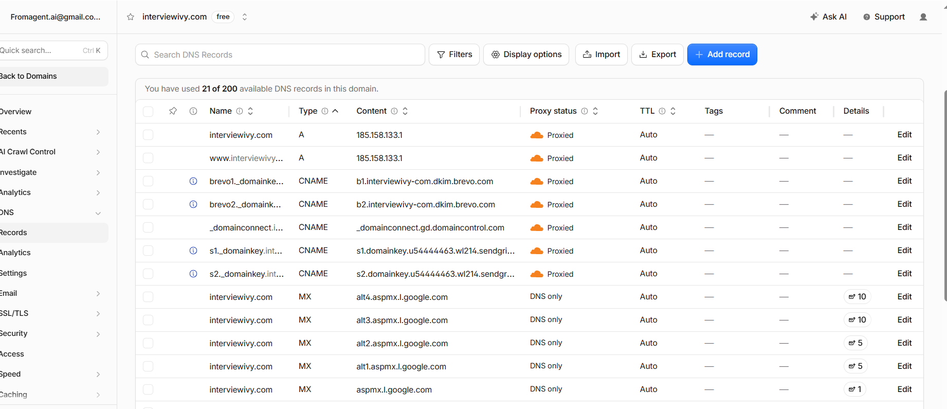Screen dimensions: 947x409
Task: Select checkbox for alt4.aspmx.l.google.com MX record
Action: [x=148, y=297]
